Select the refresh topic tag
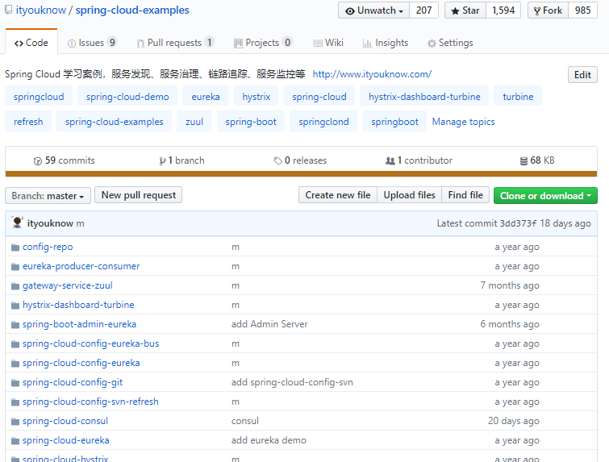 (x=28, y=122)
